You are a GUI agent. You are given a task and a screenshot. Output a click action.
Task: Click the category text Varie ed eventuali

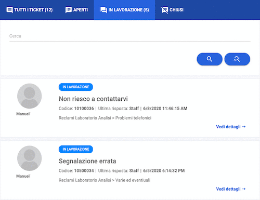pos(133,180)
